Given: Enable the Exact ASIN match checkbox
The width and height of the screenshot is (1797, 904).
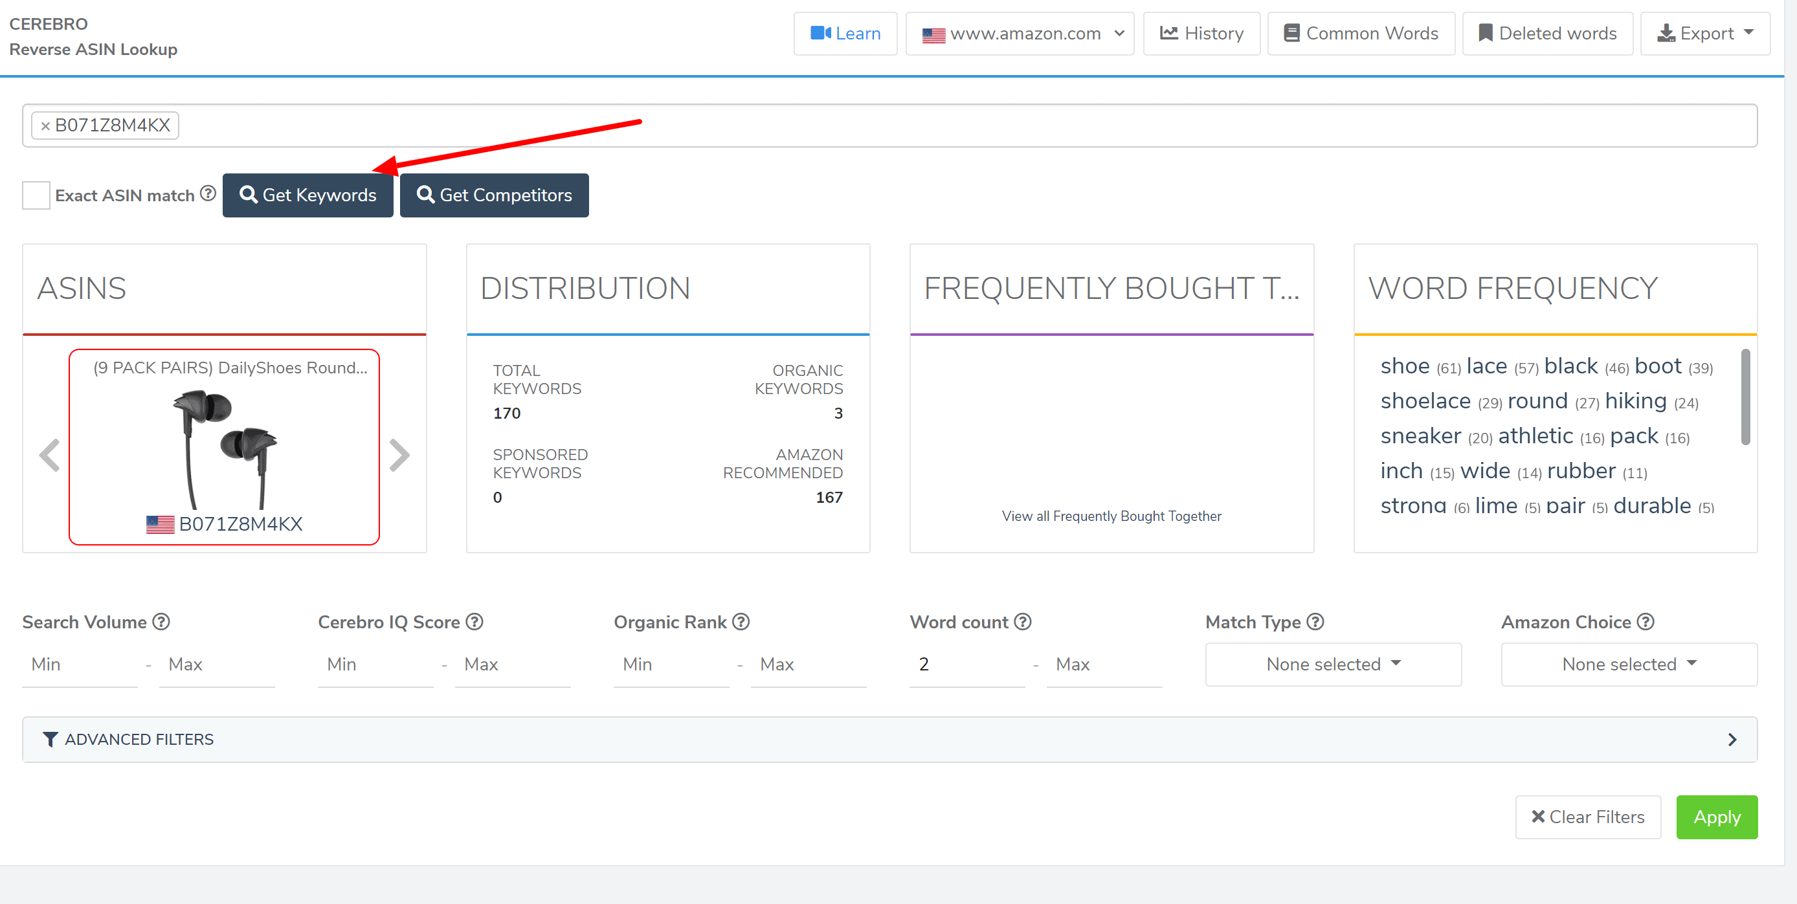Looking at the screenshot, I should [x=36, y=195].
